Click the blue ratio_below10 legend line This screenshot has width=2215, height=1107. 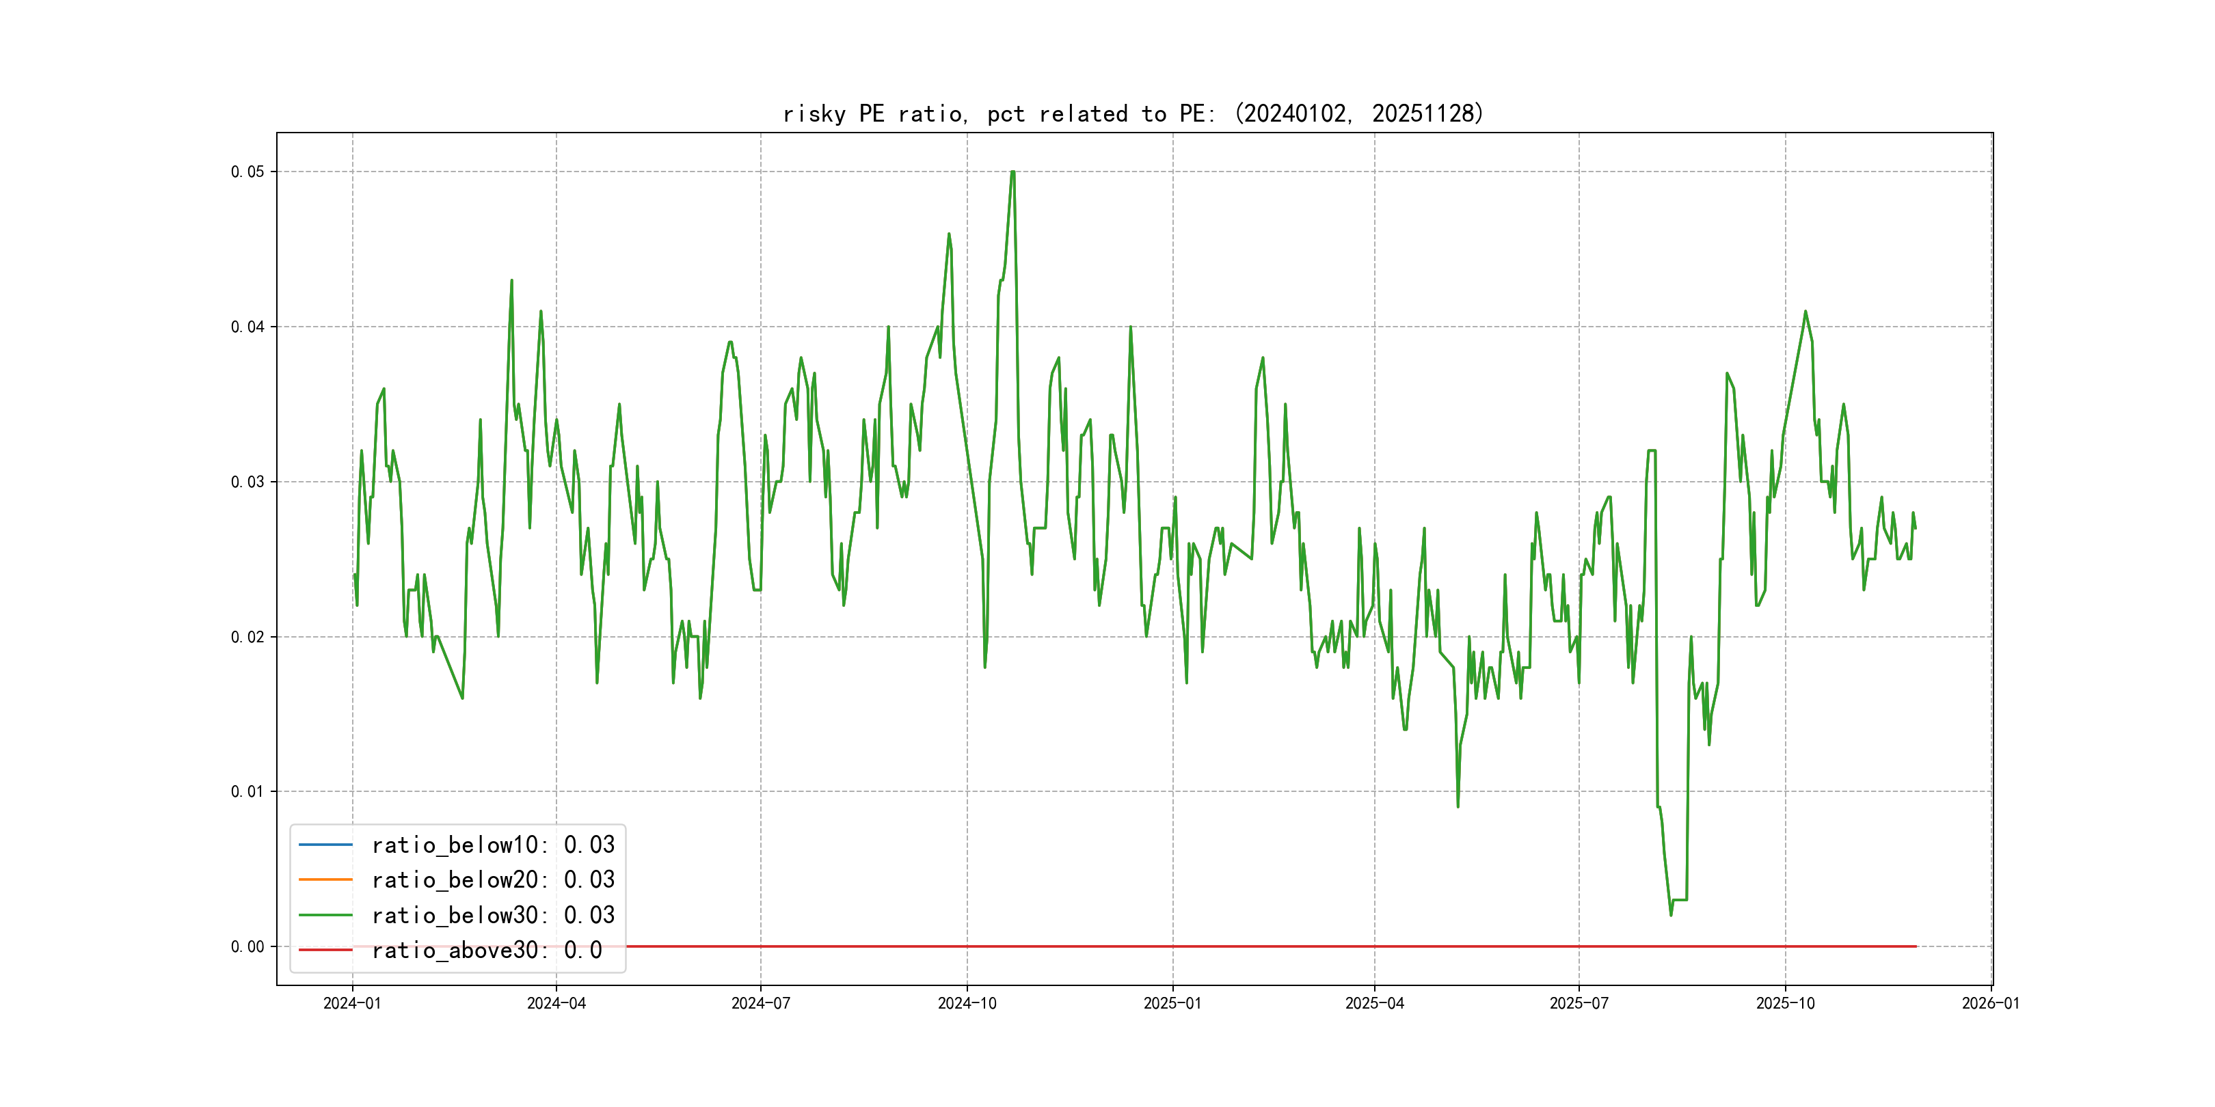click(325, 845)
